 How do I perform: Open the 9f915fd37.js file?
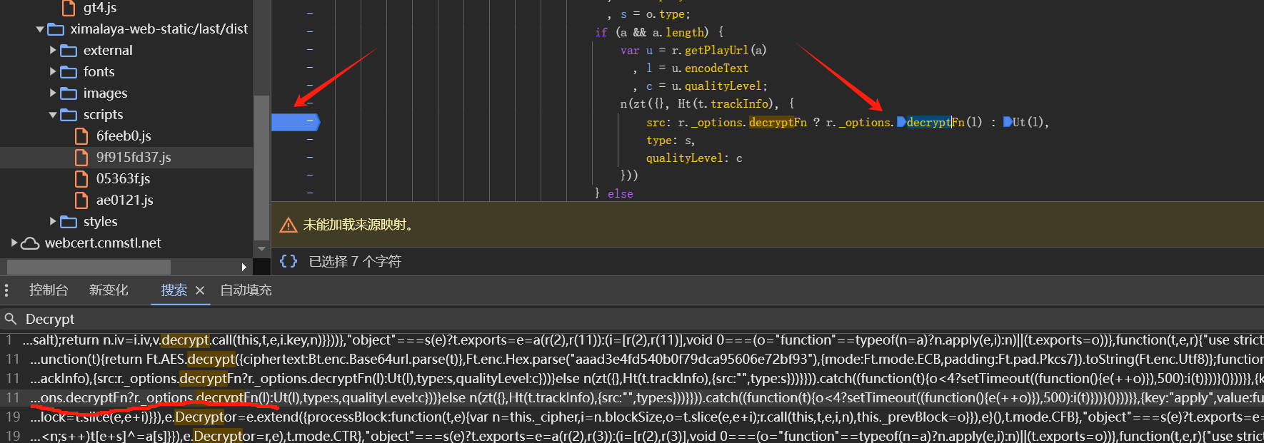134,158
